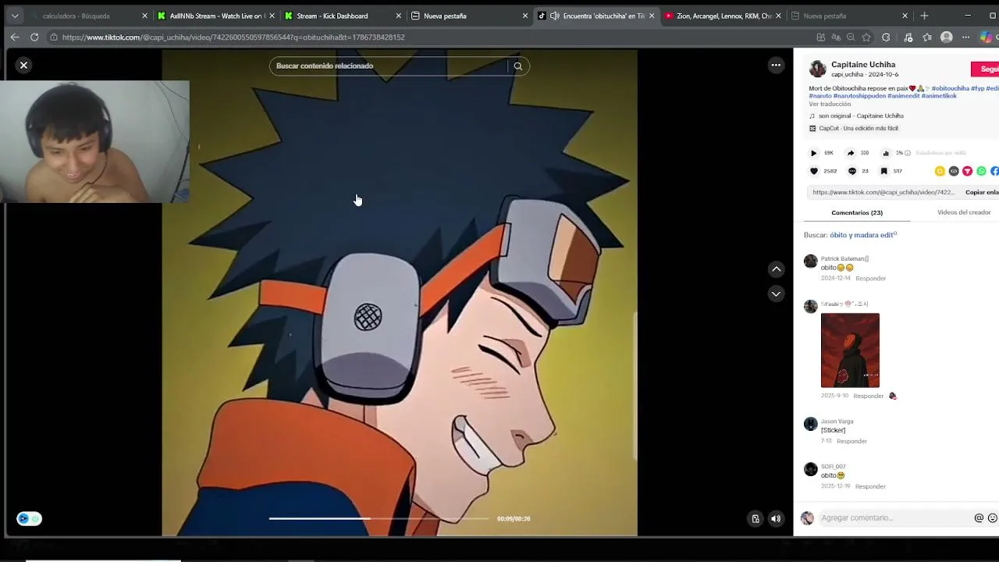Add page to favorites with star icon
This screenshot has height=562, width=999.
(866, 37)
